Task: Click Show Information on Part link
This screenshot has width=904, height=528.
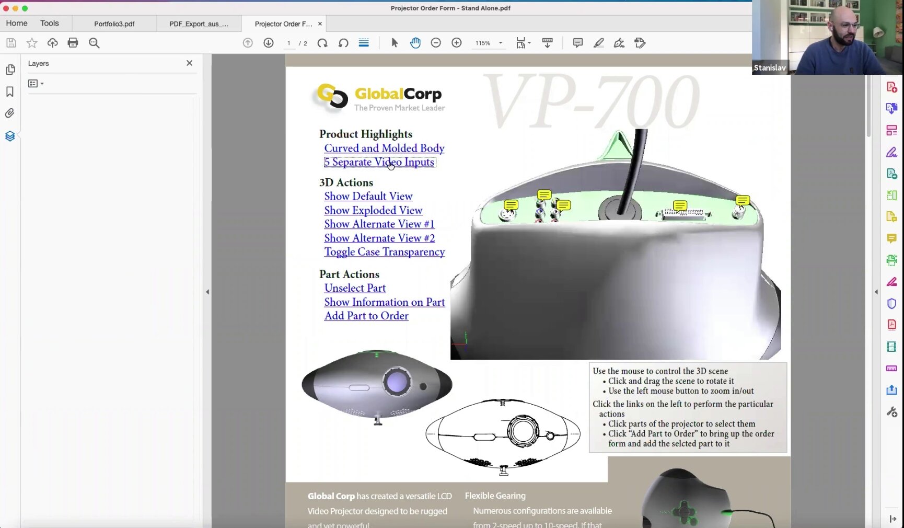Action: tap(385, 302)
